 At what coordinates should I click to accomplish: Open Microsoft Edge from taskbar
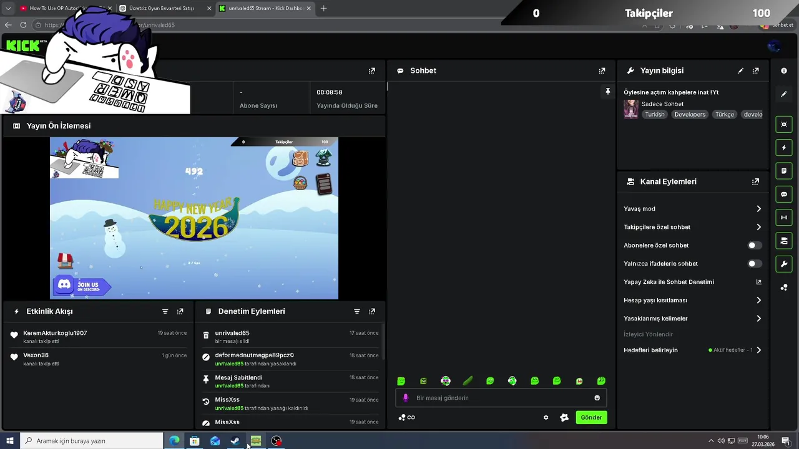(174, 441)
